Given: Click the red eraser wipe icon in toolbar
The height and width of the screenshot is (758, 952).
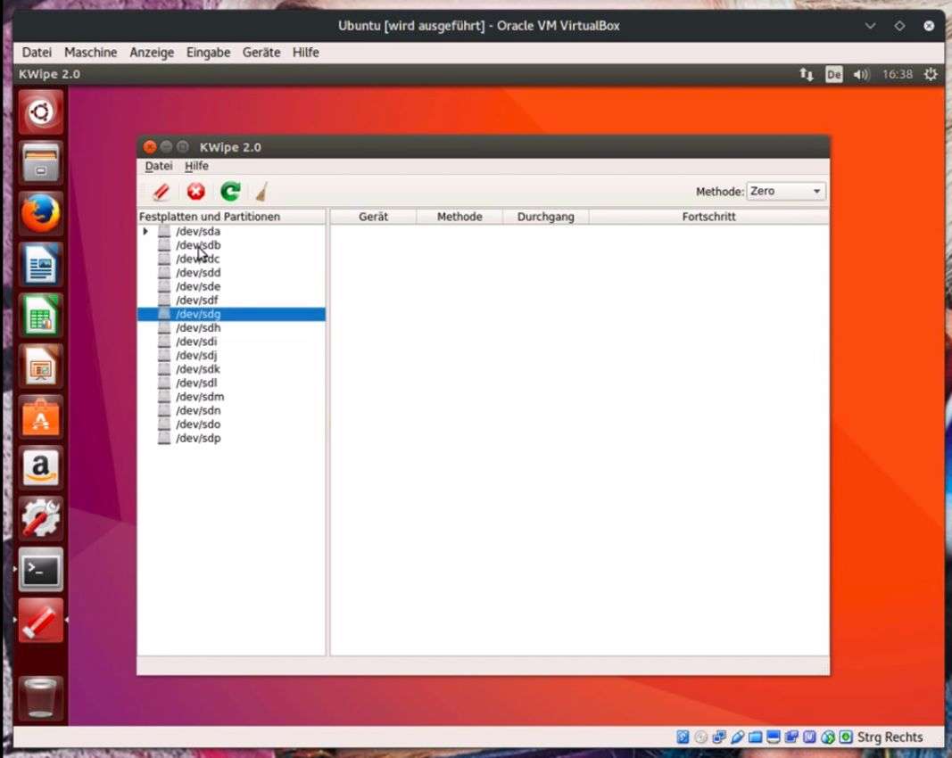Looking at the screenshot, I should point(161,192).
